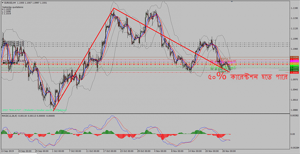This screenshot has height=154, width=300.
Task: Click the dark green 1.0998 price label
Action: tap(294, 70)
